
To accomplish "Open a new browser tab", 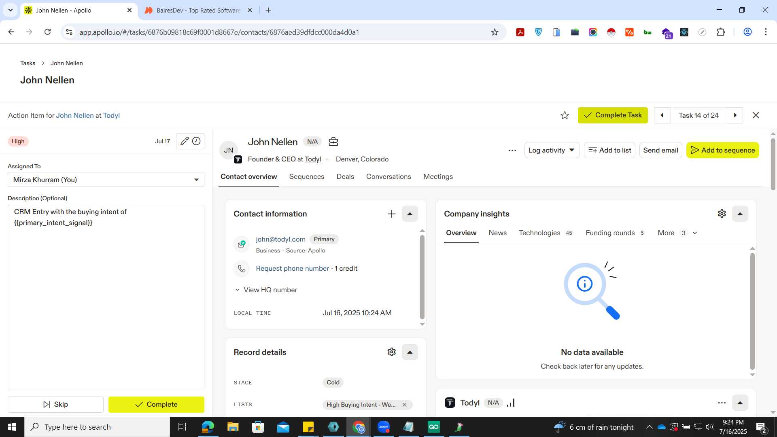I will point(268,10).
